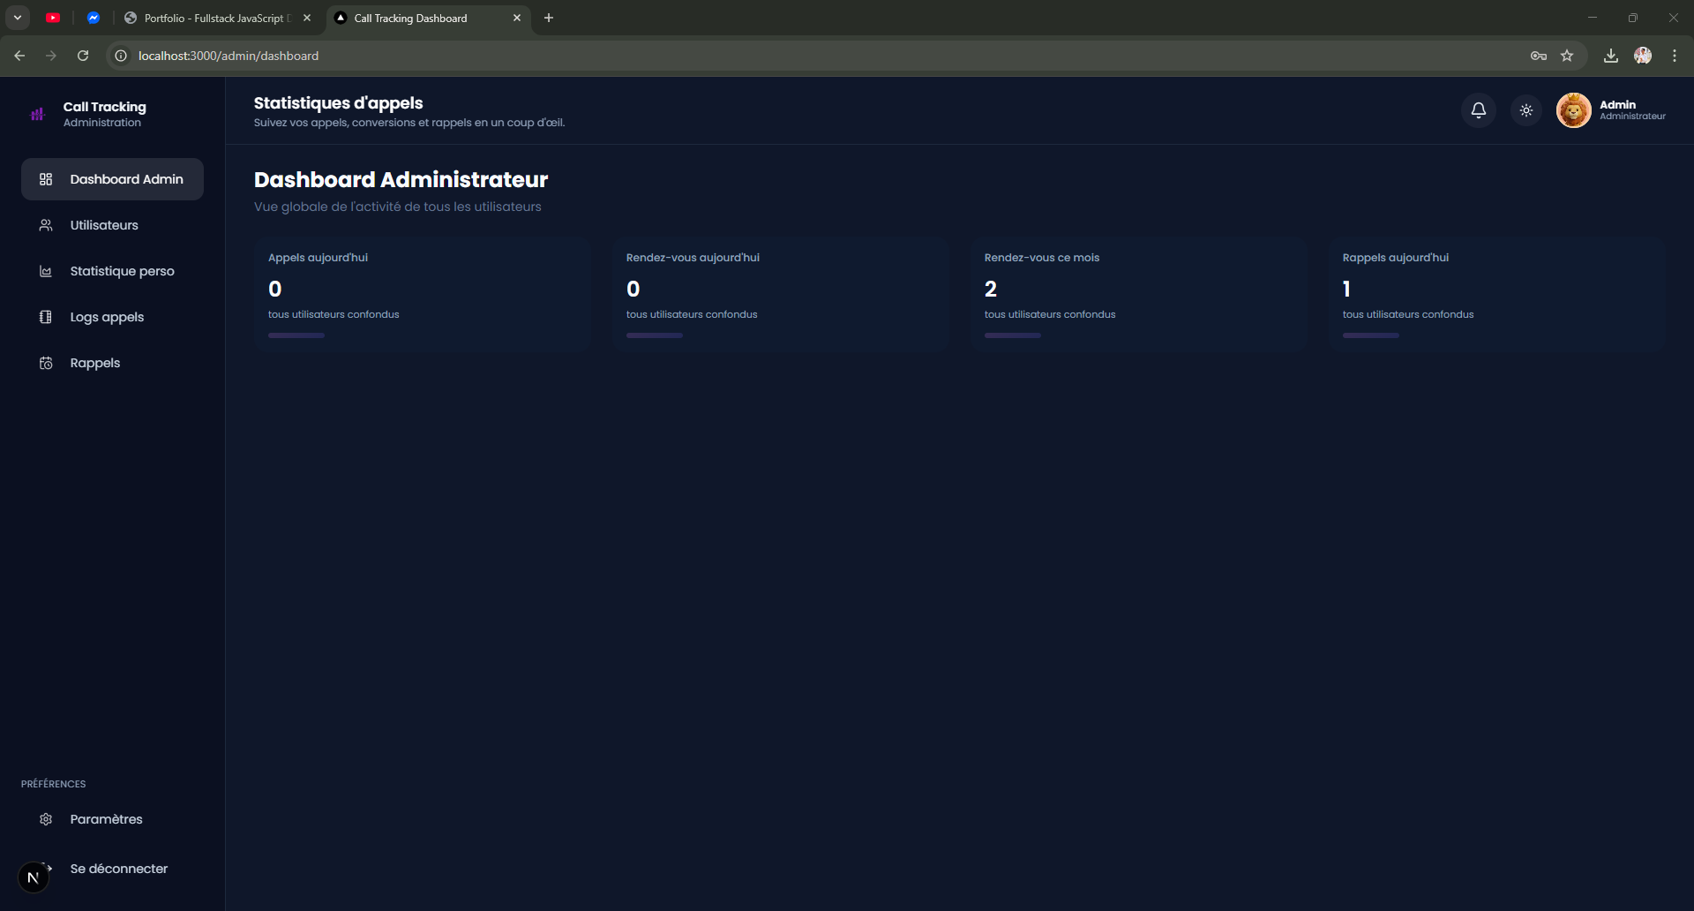The width and height of the screenshot is (1694, 911).
Task: Click progress bar under Rappels aujourd'hui
Action: click(x=1370, y=335)
